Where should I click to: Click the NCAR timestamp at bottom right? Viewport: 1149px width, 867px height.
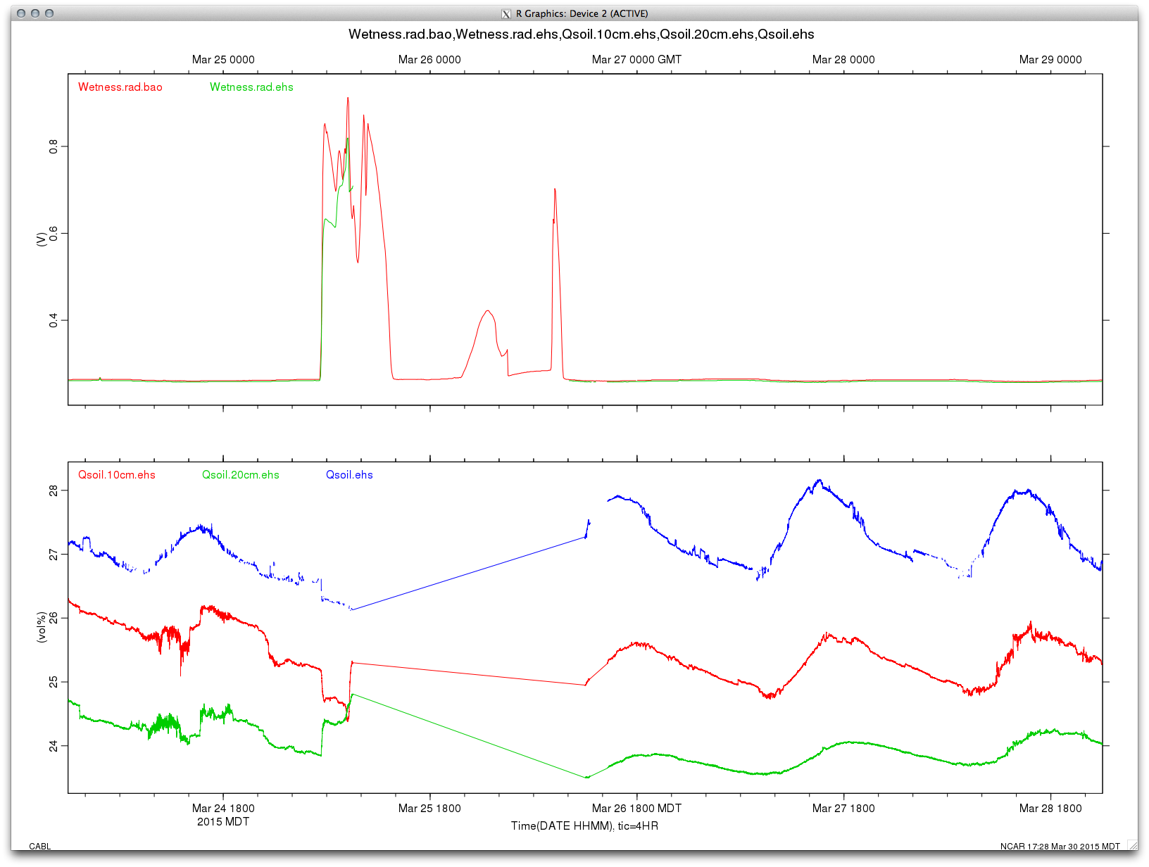pos(1060,847)
